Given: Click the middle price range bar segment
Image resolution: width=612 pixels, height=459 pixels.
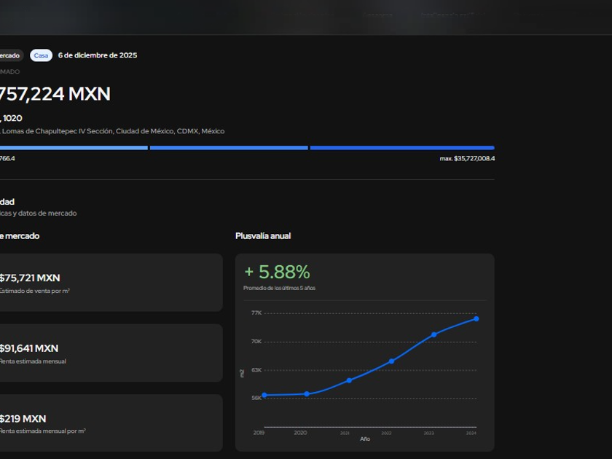Looking at the screenshot, I should coord(229,148).
